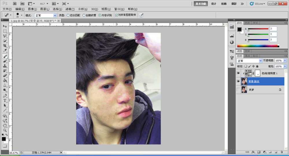The image size is (289, 156).
Task: Select the Move tool
Action: click(x=5, y=26)
